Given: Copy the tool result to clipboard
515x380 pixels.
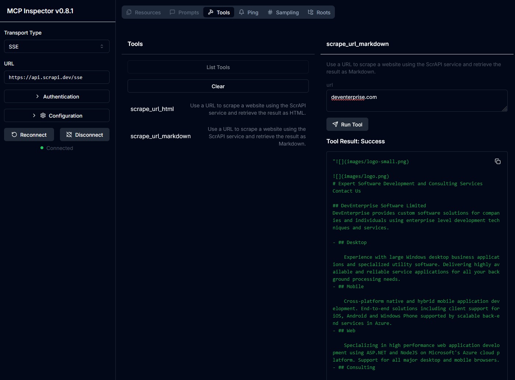Looking at the screenshot, I should pos(498,161).
